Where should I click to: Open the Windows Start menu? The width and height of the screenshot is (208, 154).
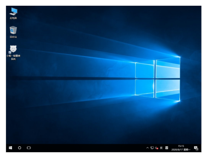[10, 148]
